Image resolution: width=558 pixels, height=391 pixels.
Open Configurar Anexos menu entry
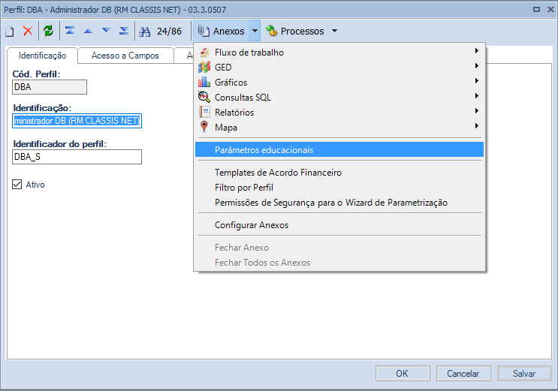pos(339,225)
